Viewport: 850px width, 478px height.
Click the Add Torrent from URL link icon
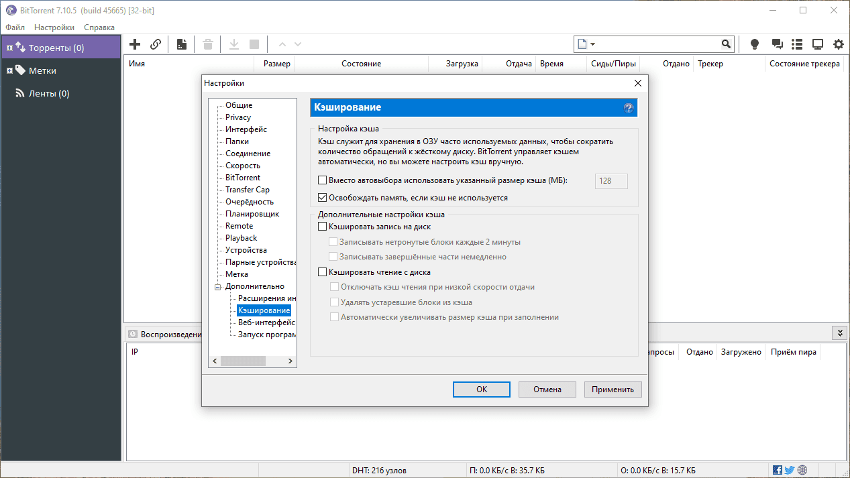tap(155, 44)
